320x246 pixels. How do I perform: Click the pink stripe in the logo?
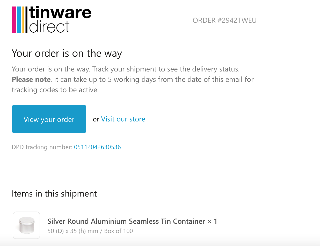coord(14,20)
